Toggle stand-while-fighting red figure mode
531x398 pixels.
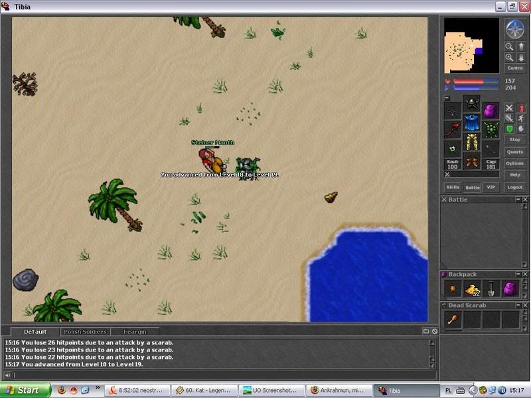point(521,108)
